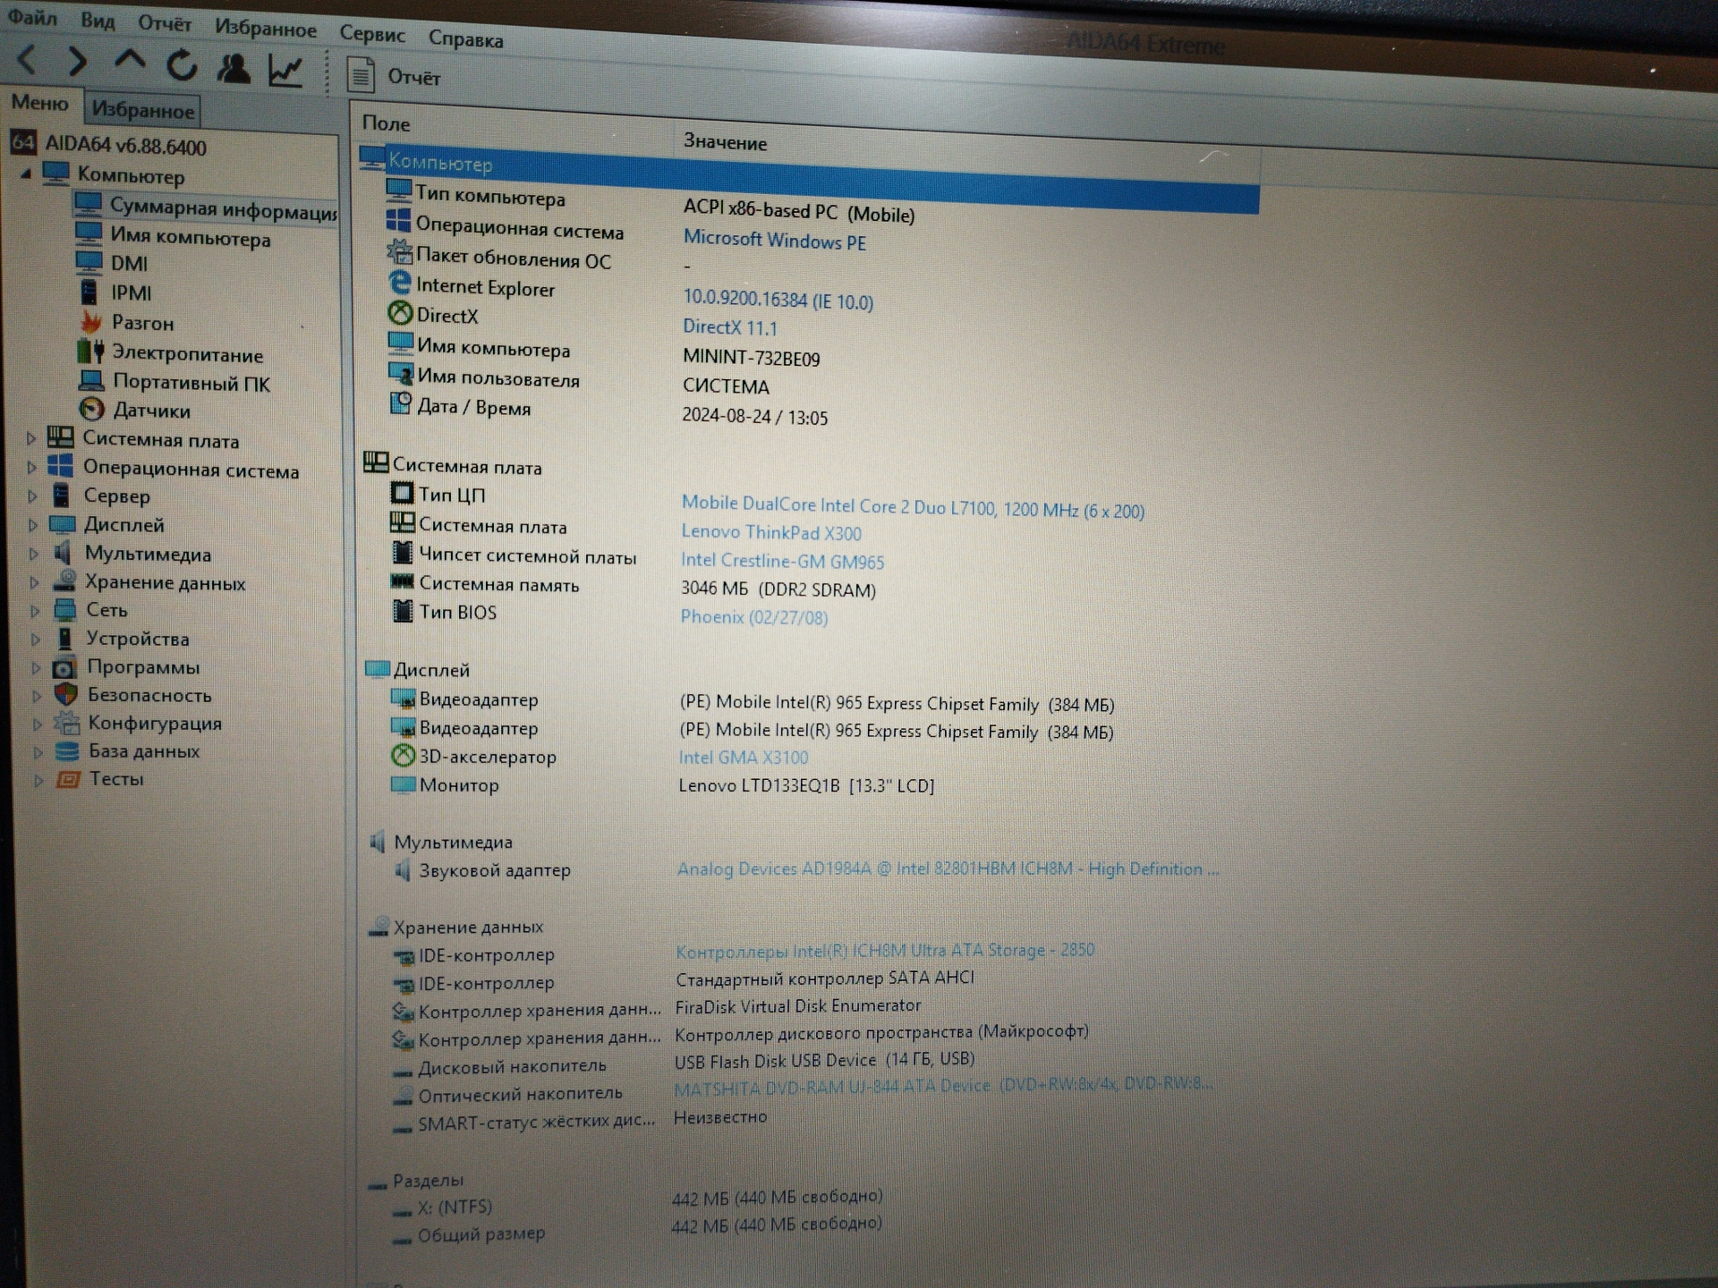Click the Дата / Время row icon
The width and height of the screenshot is (1718, 1288).
401,403
